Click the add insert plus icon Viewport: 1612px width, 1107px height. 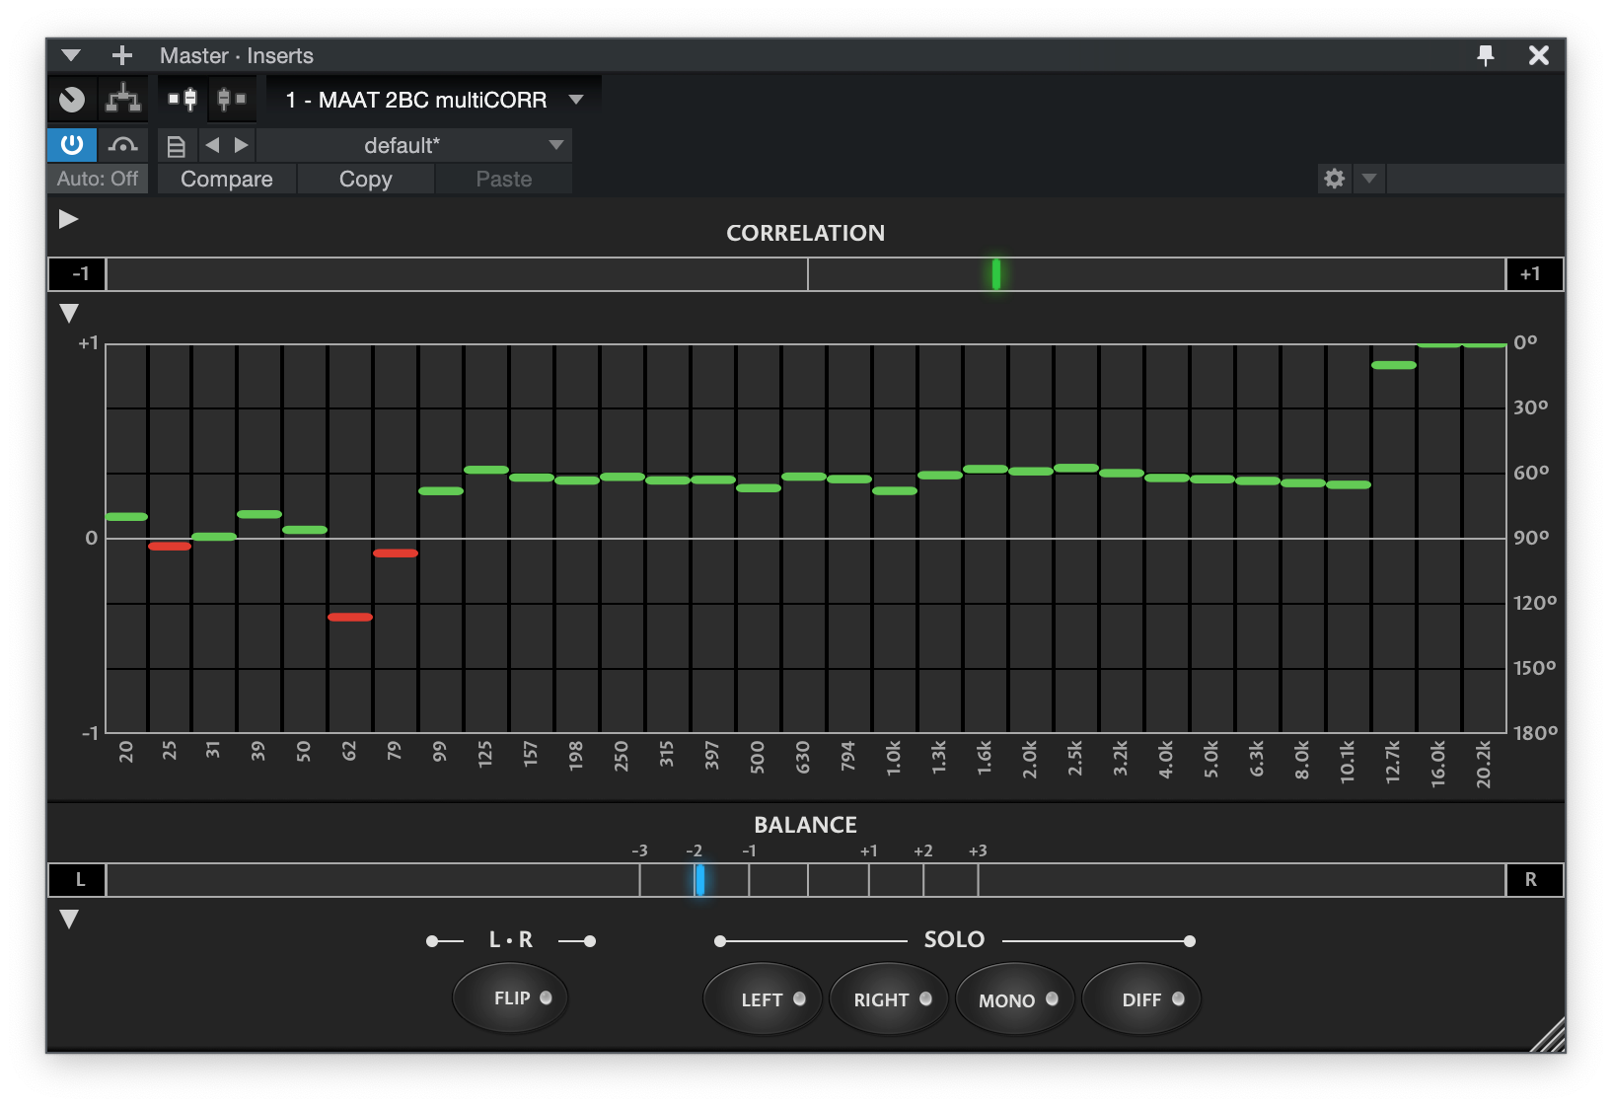click(x=122, y=55)
